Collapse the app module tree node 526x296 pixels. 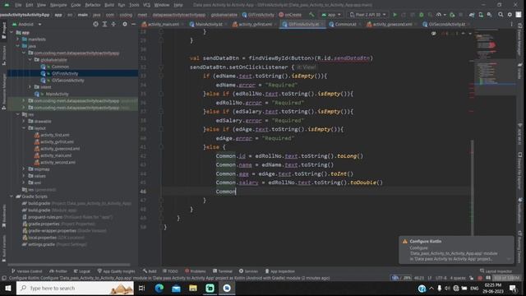[12, 33]
